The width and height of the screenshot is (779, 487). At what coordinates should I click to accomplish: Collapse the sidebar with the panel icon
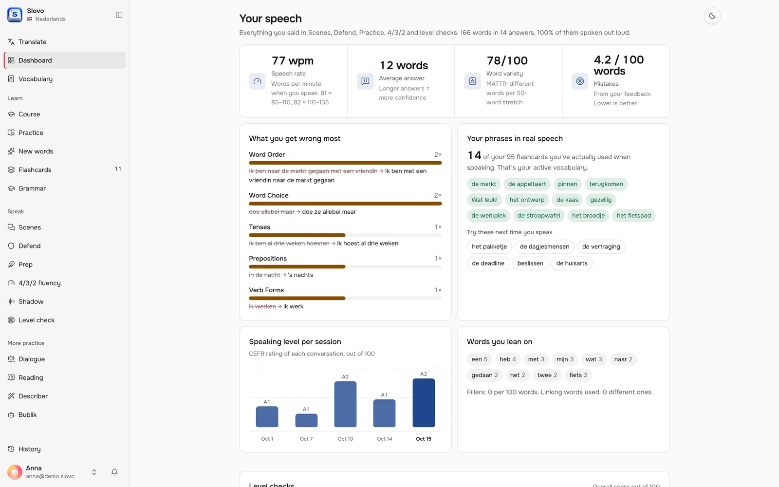(x=119, y=15)
